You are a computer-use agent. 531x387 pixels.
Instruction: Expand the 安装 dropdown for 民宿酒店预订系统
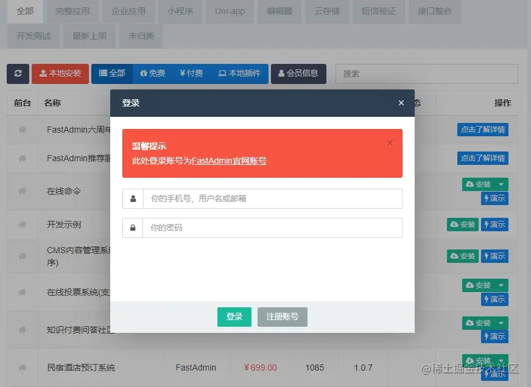[501, 361]
